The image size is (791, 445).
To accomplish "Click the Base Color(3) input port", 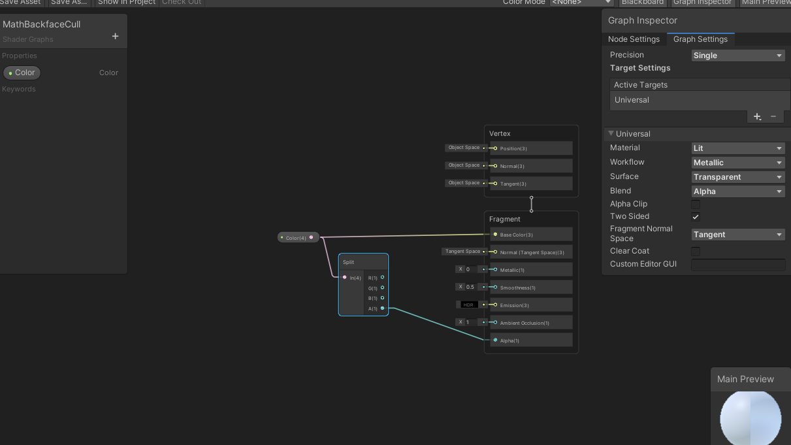I will pos(495,235).
